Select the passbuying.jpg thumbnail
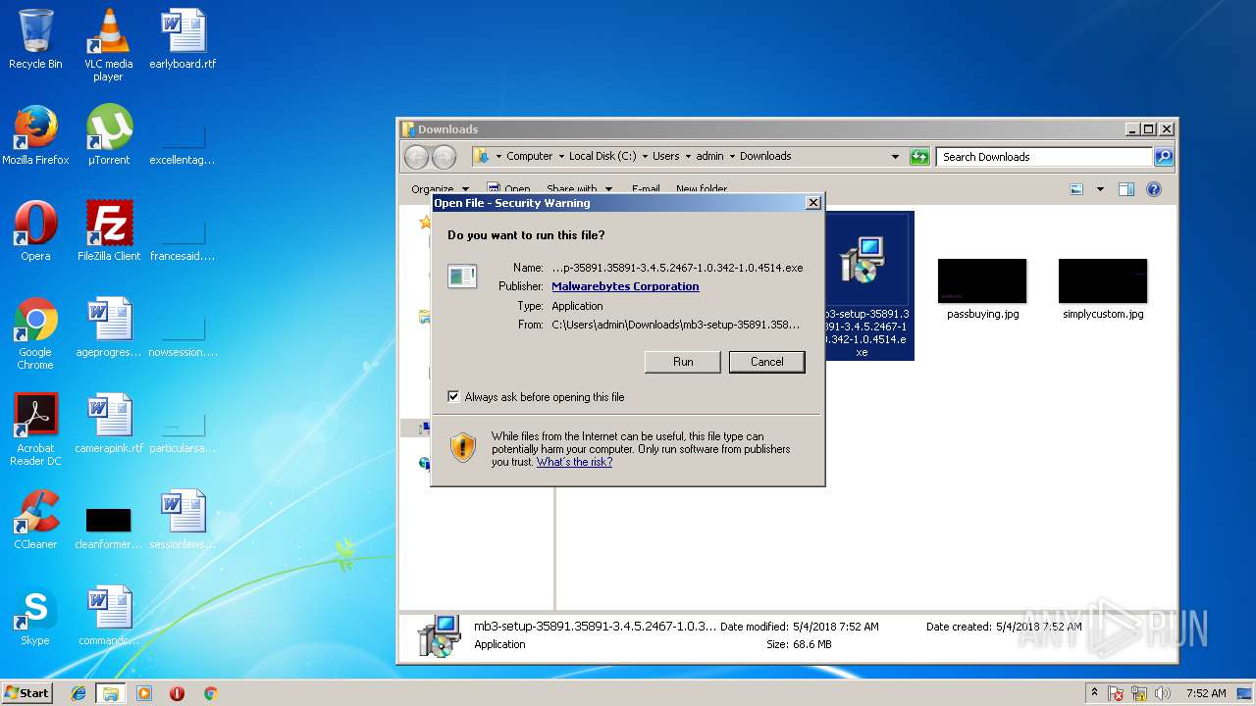The width and height of the screenshot is (1256, 706). point(982,289)
